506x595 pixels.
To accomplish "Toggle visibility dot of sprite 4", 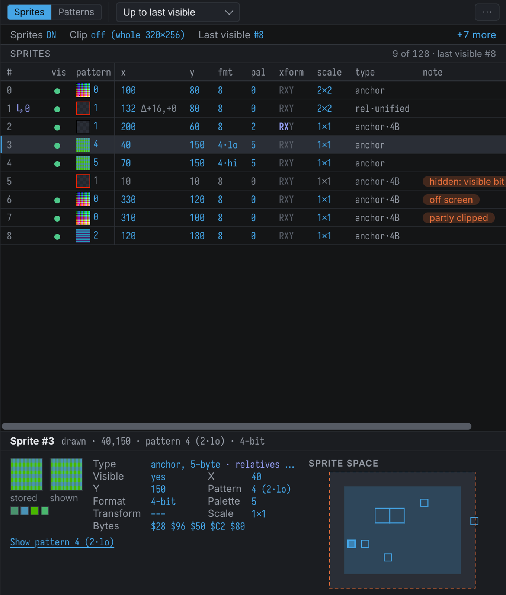I will pyautogui.click(x=57, y=164).
